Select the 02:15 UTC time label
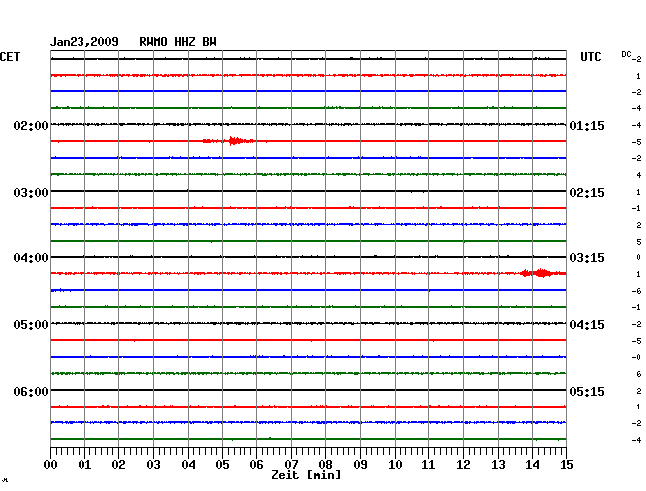646x491 pixels. click(587, 193)
